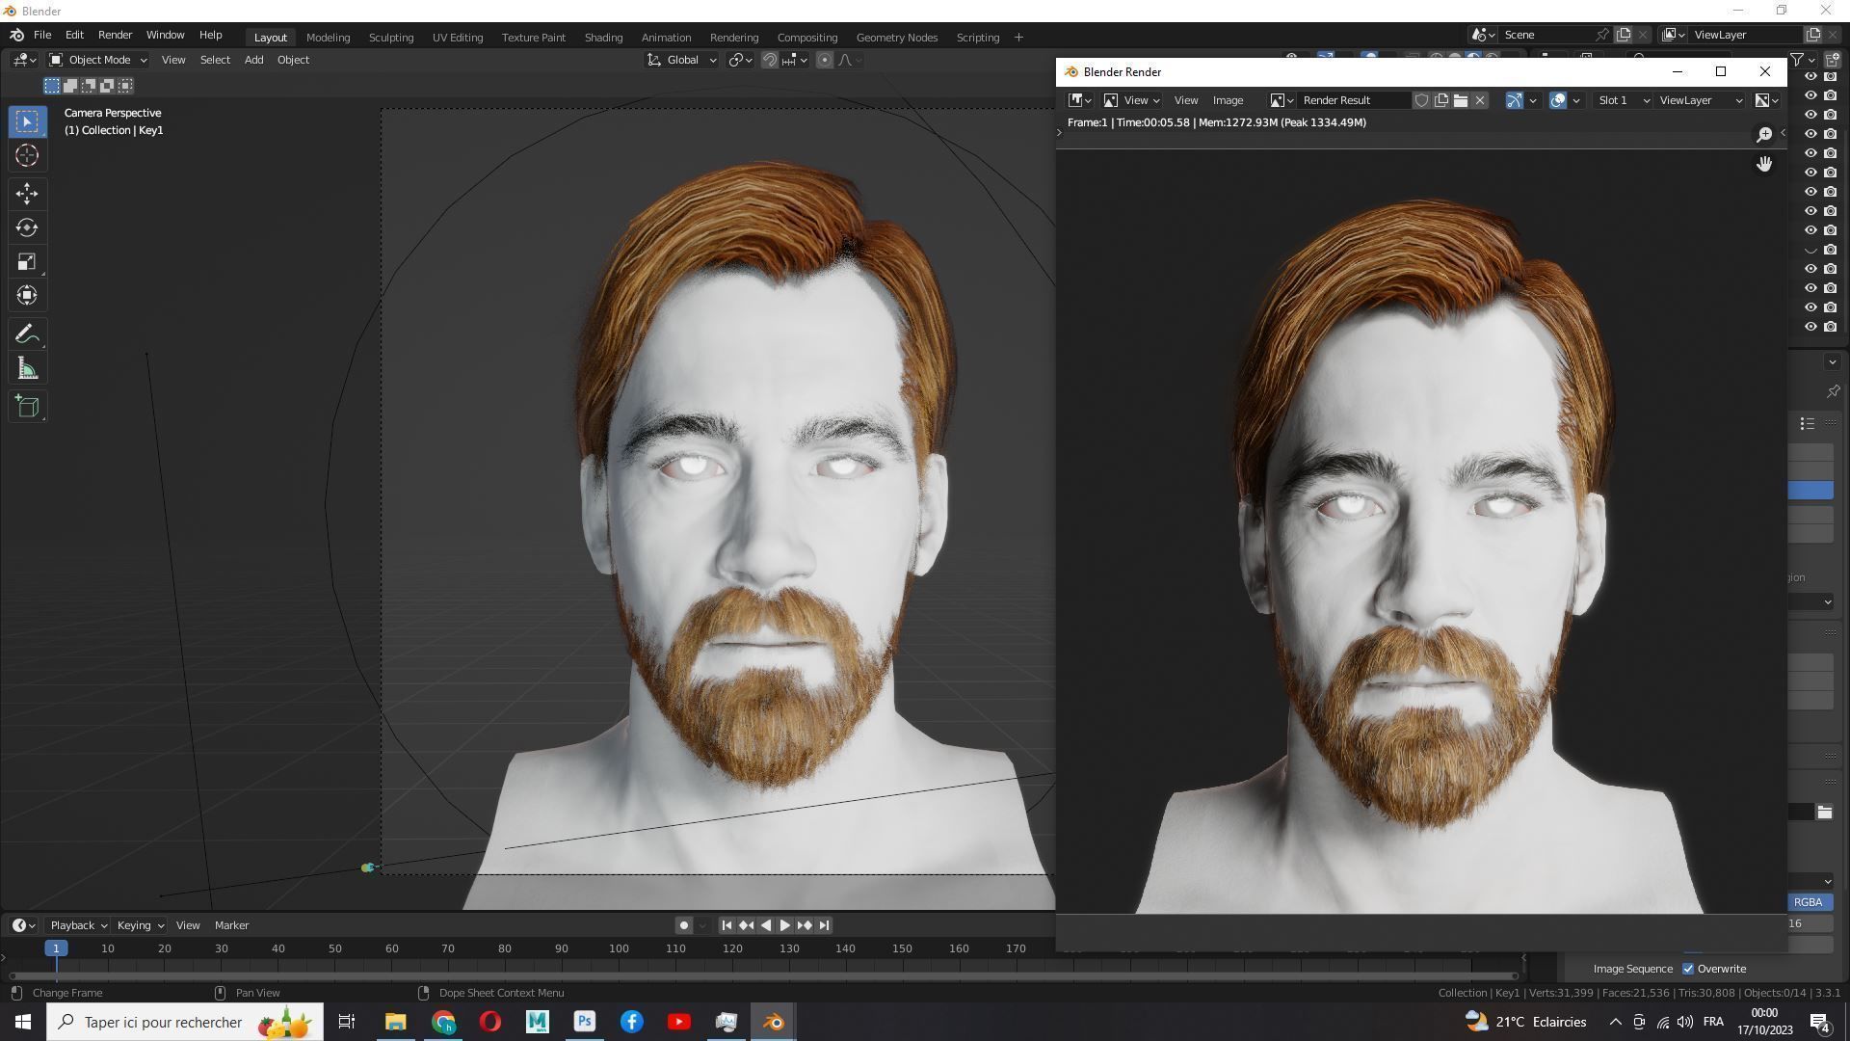The image size is (1850, 1041).
Task: Click the zoom magnifier gizmo in Blender Render
Action: pos(1764,135)
